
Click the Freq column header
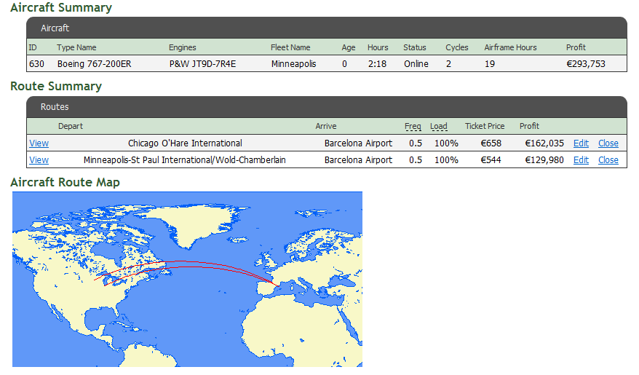click(x=413, y=127)
